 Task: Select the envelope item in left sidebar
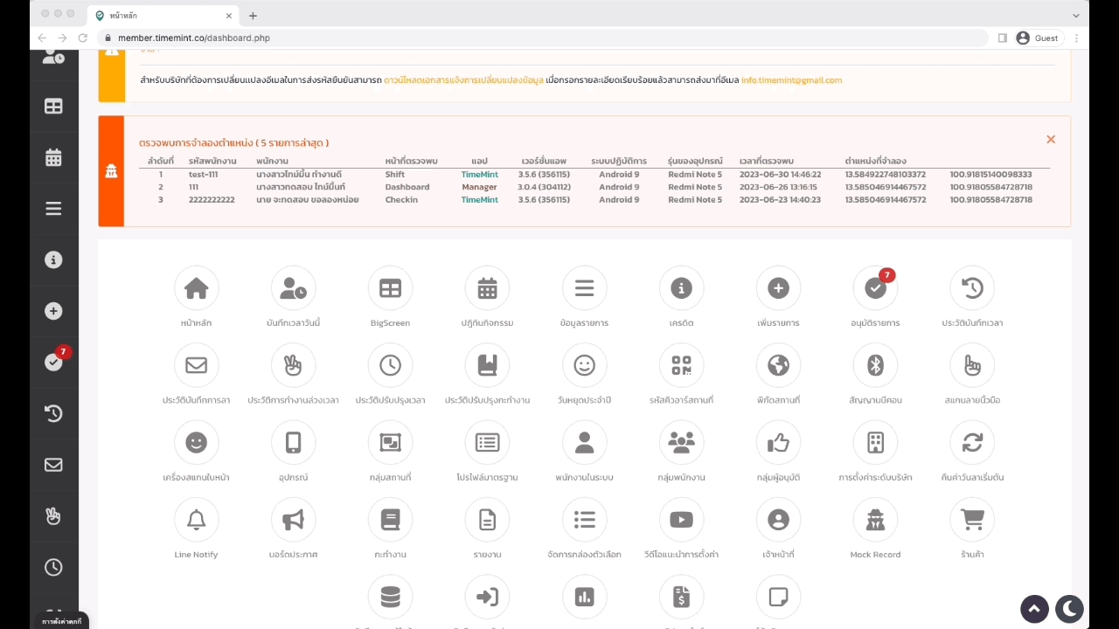[53, 465]
